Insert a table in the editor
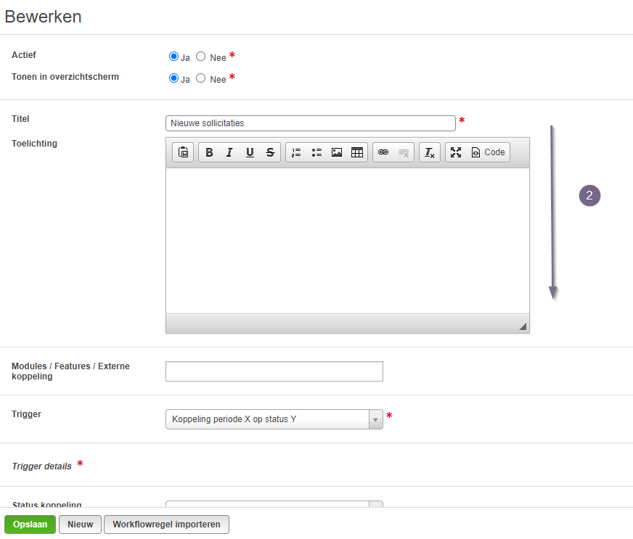633x539 pixels. point(357,152)
